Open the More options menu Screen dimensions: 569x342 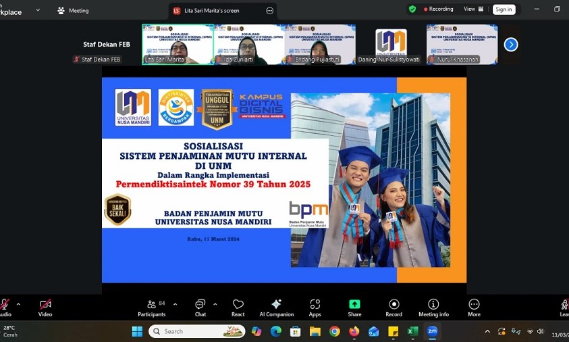[474, 308]
